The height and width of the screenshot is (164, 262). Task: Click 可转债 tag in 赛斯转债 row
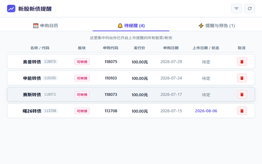click(x=82, y=95)
